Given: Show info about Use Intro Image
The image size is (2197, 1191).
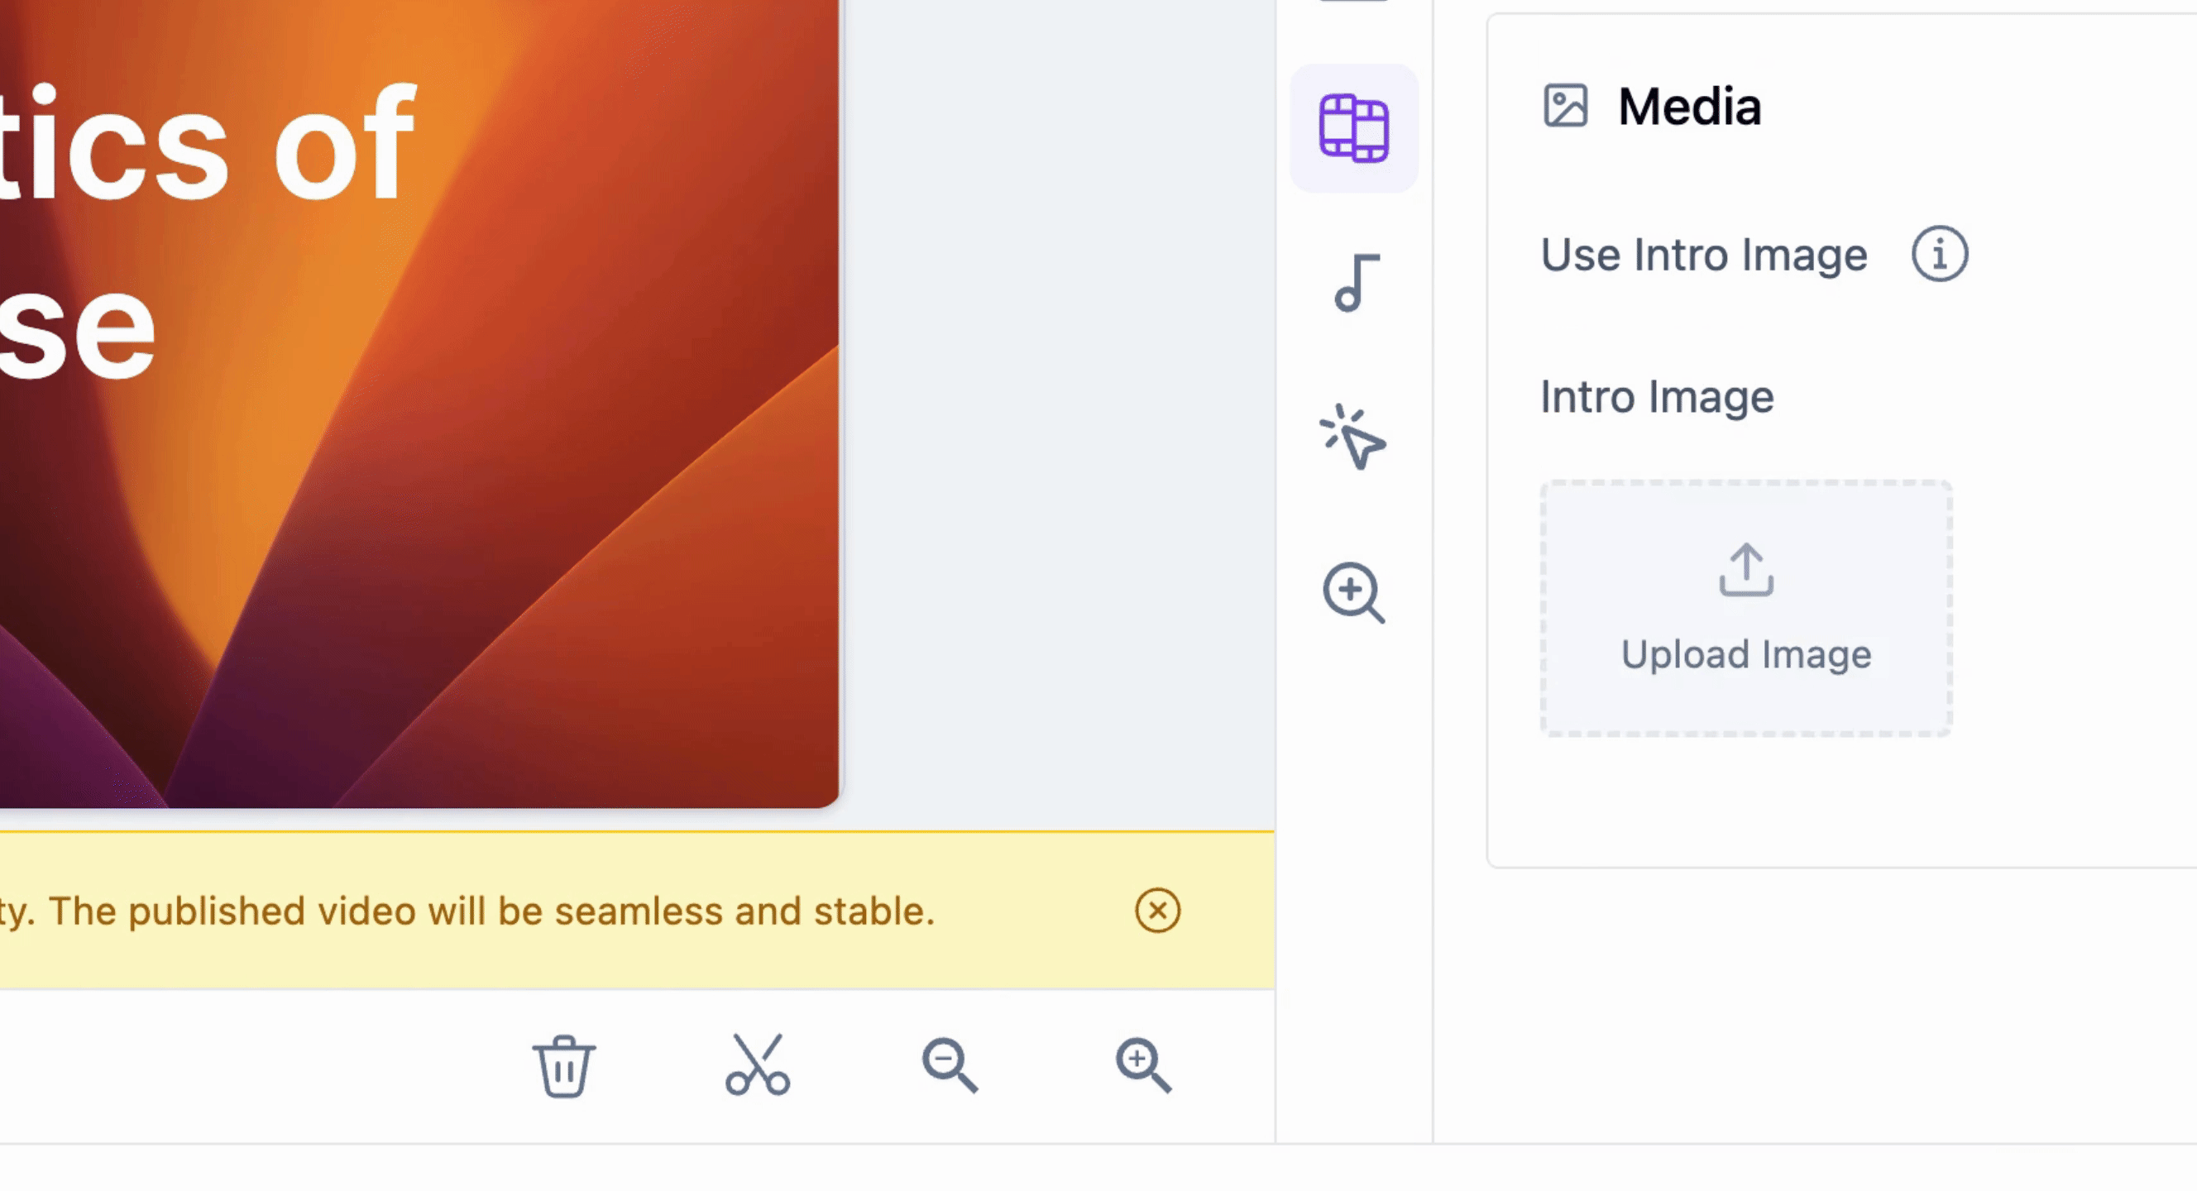Looking at the screenshot, I should tap(1939, 254).
